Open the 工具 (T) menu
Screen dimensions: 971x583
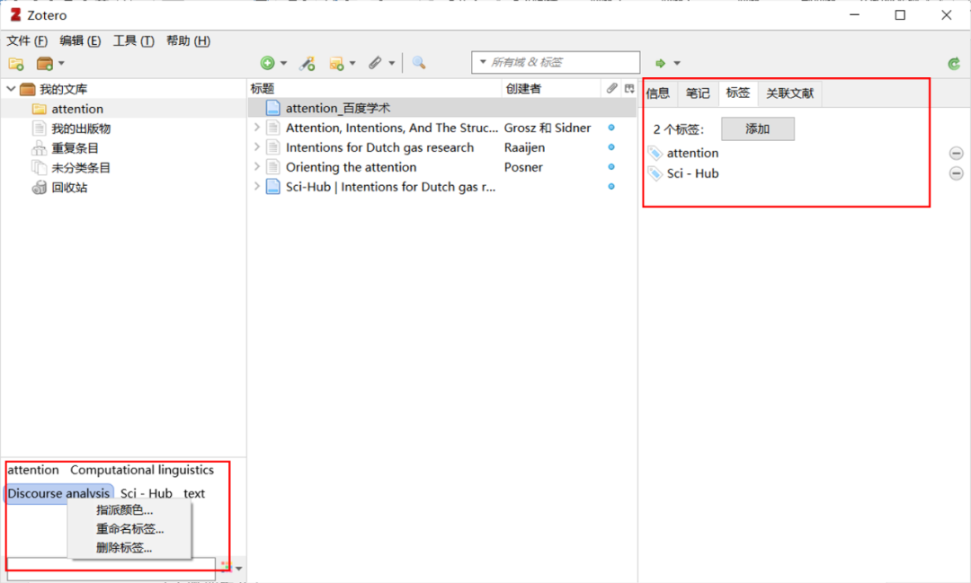coord(133,40)
